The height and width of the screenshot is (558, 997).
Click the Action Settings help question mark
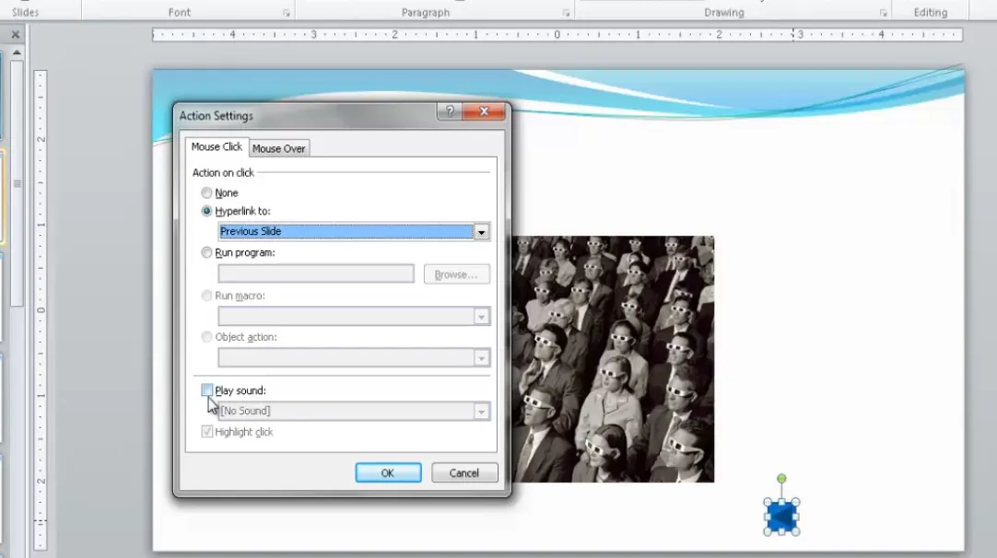tap(449, 112)
